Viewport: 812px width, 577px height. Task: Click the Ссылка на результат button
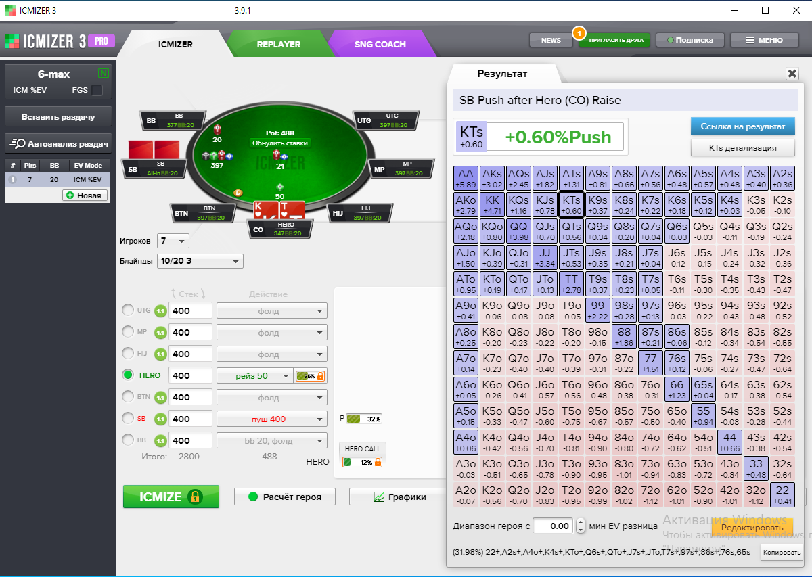(x=743, y=126)
